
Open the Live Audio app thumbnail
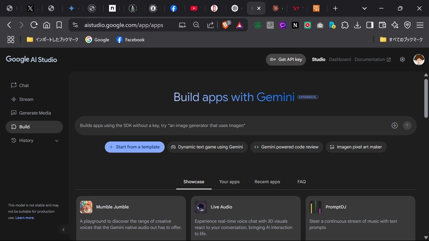pyautogui.click(x=201, y=207)
